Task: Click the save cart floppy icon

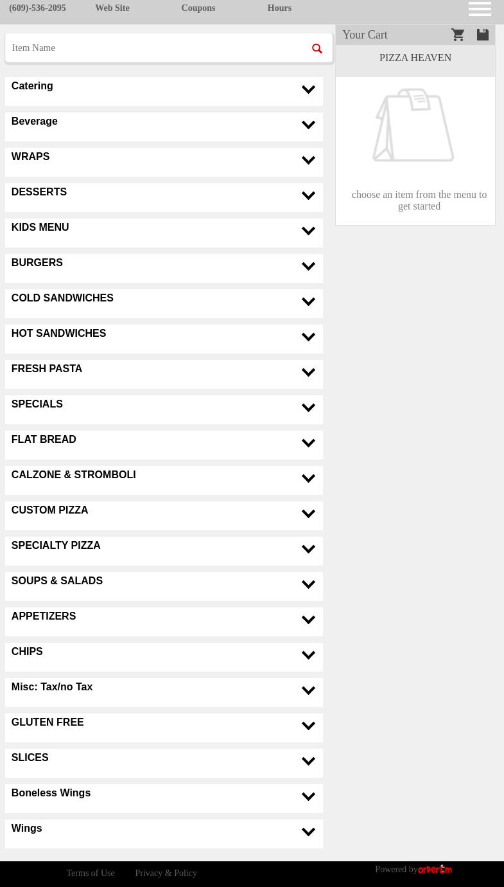Action: 483,35
